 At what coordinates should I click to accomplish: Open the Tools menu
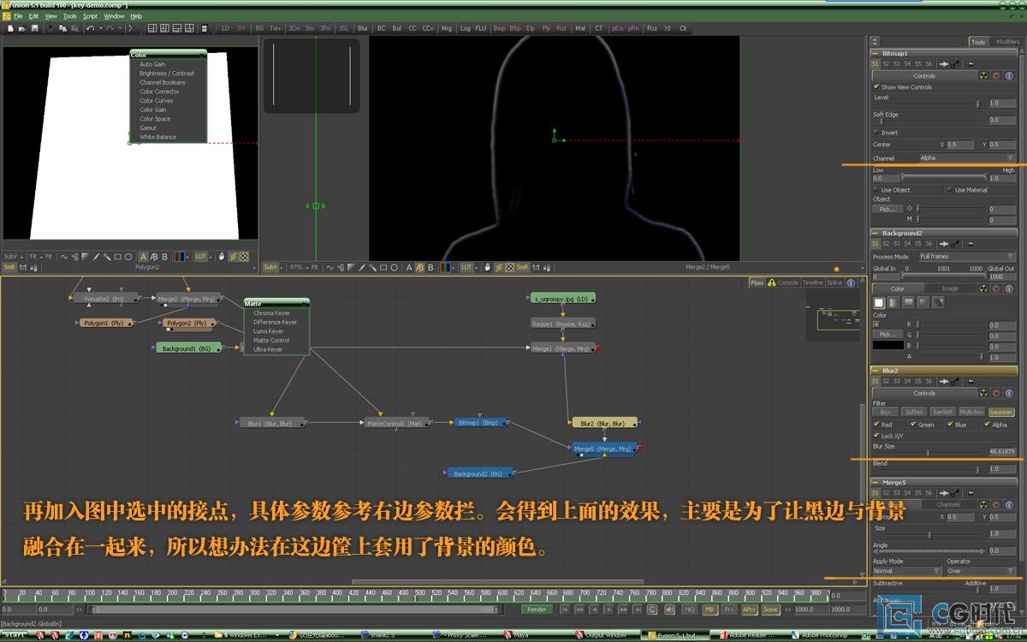click(x=69, y=16)
